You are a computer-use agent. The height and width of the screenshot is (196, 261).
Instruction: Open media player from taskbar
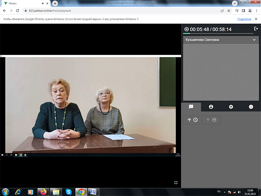(x=30, y=192)
